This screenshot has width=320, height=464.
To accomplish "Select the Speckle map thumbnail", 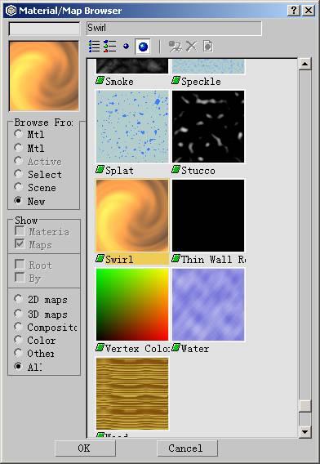I will [208, 66].
